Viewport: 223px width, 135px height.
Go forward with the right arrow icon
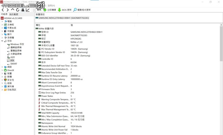tap(7, 10)
